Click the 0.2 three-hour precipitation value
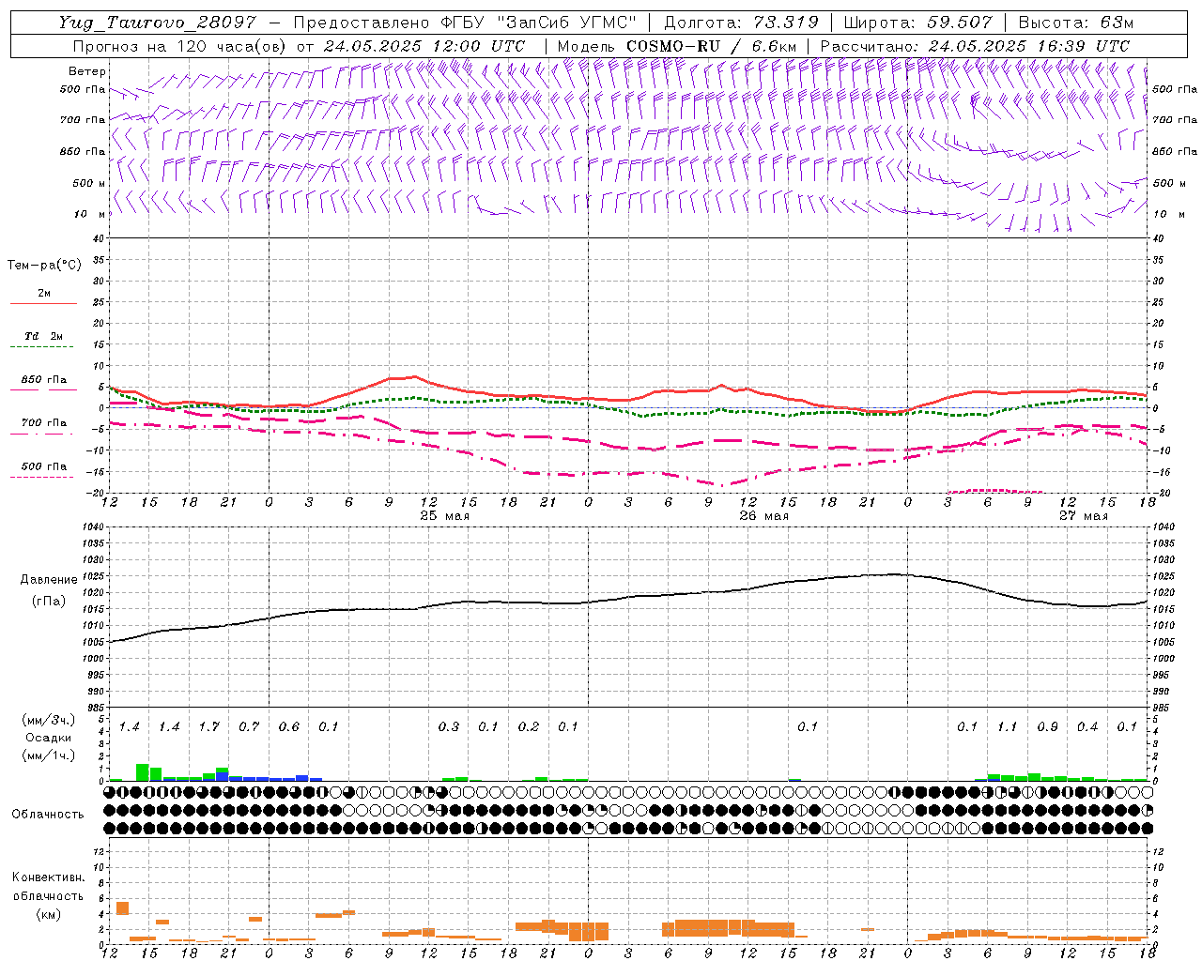This screenshot has width=1202, height=961. 529,726
